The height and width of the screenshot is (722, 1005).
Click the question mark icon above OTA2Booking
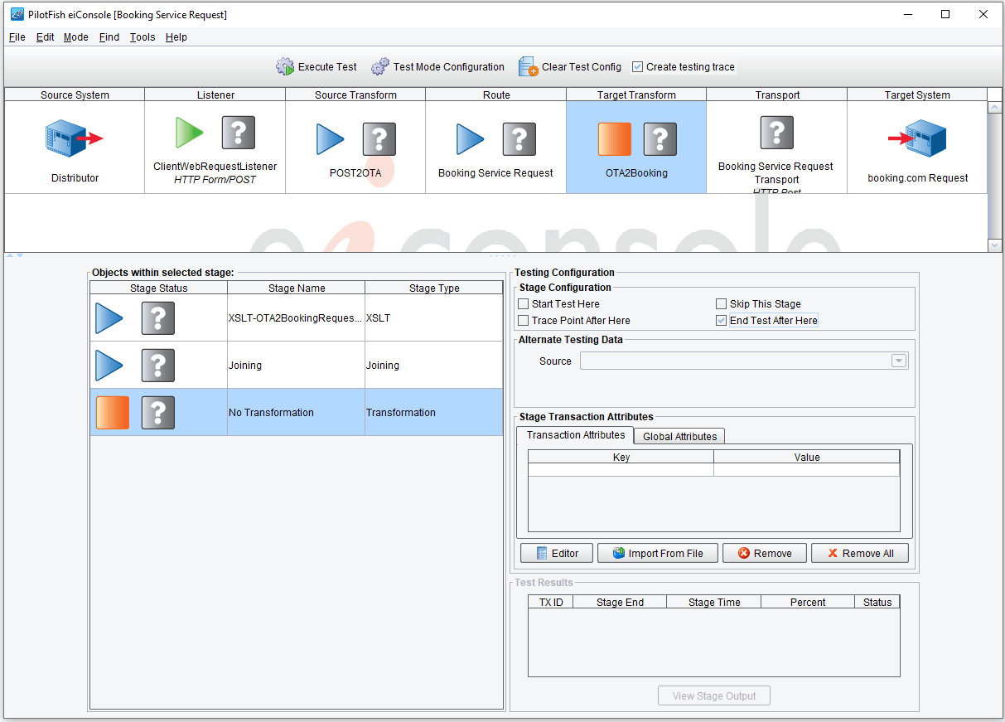pos(660,139)
